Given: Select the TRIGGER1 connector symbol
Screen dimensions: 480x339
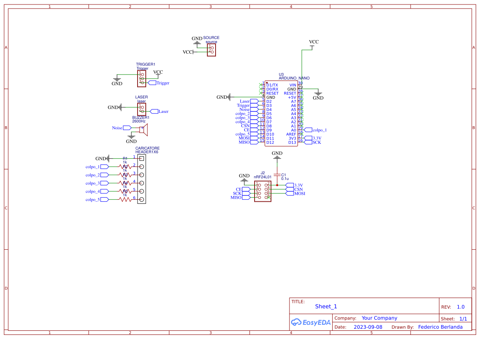Looking at the screenshot, I should [x=142, y=78].
